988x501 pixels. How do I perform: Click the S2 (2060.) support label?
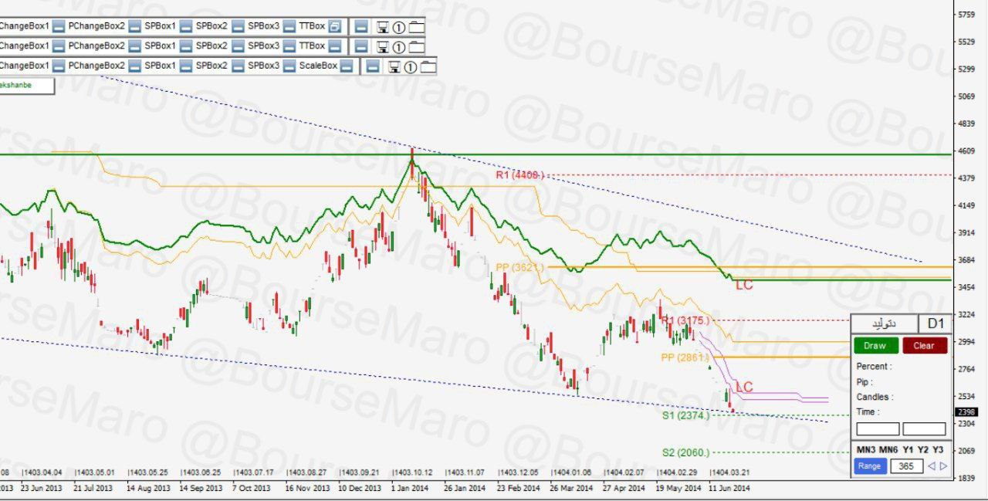point(685,452)
